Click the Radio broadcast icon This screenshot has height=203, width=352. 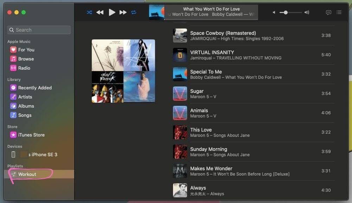pos(13,68)
